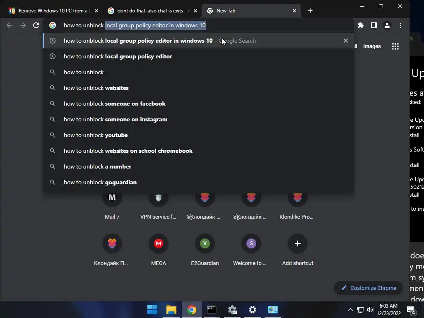This screenshot has height=318, width=424.
Task: Open the 'Welcome to' shortcut
Action: pos(251,250)
